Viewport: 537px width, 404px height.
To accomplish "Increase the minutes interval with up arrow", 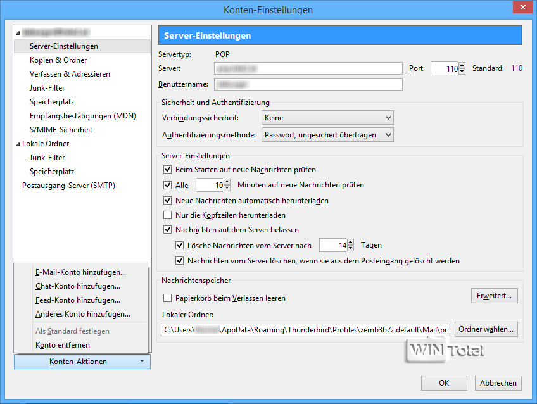I will point(227,182).
